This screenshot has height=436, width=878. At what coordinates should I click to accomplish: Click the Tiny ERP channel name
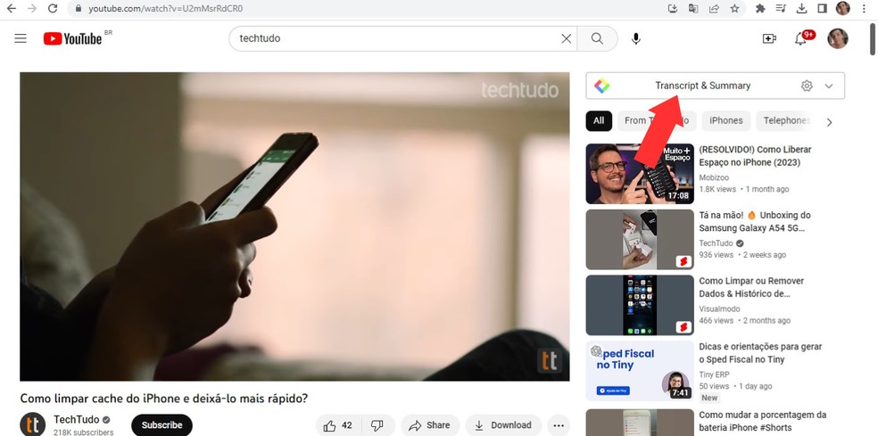(x=714, y=374)
